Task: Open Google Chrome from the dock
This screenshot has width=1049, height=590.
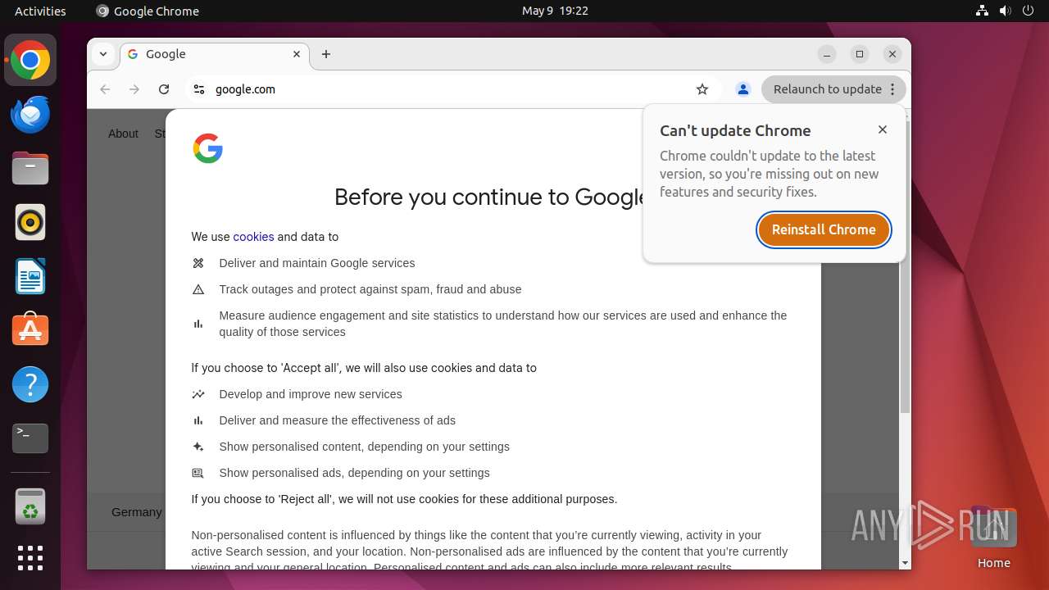Action: 30,60
